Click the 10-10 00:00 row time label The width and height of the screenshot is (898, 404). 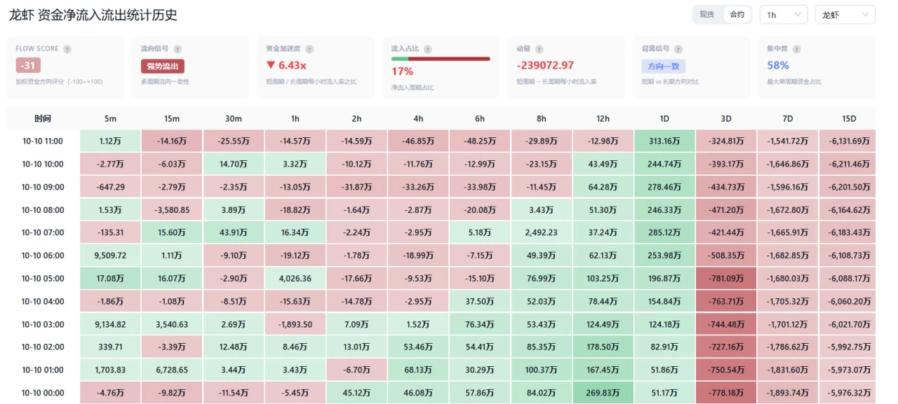(x=43, y=393)
